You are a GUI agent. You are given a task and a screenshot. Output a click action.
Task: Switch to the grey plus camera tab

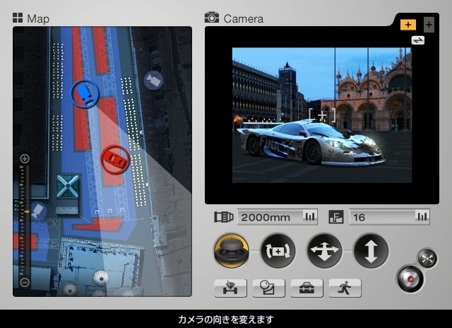click(429, 25)
